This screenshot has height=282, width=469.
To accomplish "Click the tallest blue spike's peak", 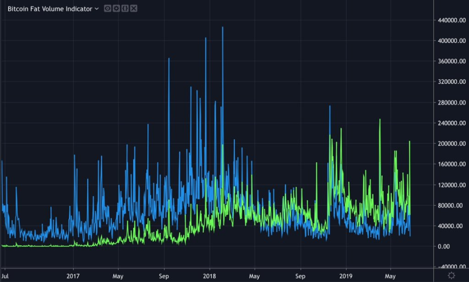I will [x=223, y=28].
